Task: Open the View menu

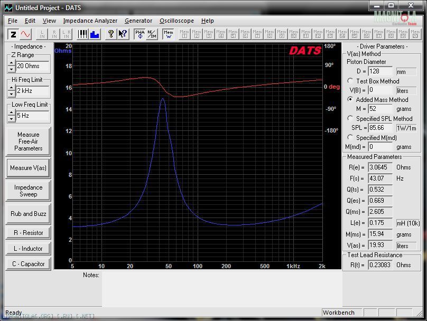Action: coord(49,21)
